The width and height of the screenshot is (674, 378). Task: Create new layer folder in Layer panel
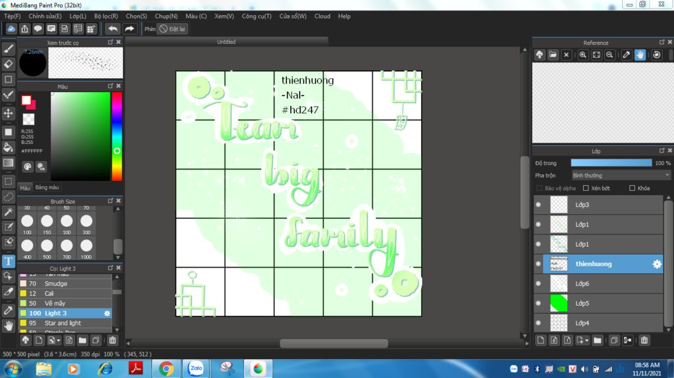[598, 341]
